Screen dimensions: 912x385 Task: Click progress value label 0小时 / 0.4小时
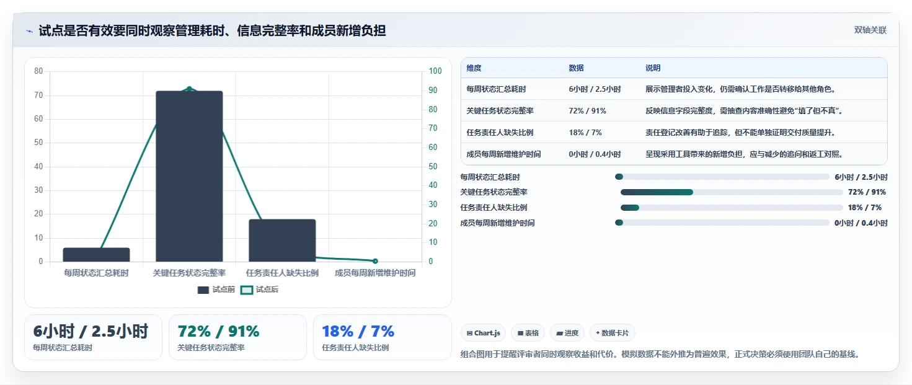(x=861, y=223)
